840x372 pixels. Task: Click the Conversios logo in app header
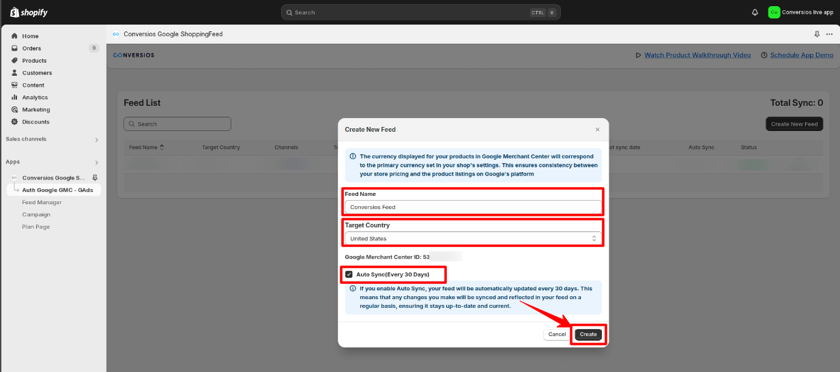tap(134, 55)
